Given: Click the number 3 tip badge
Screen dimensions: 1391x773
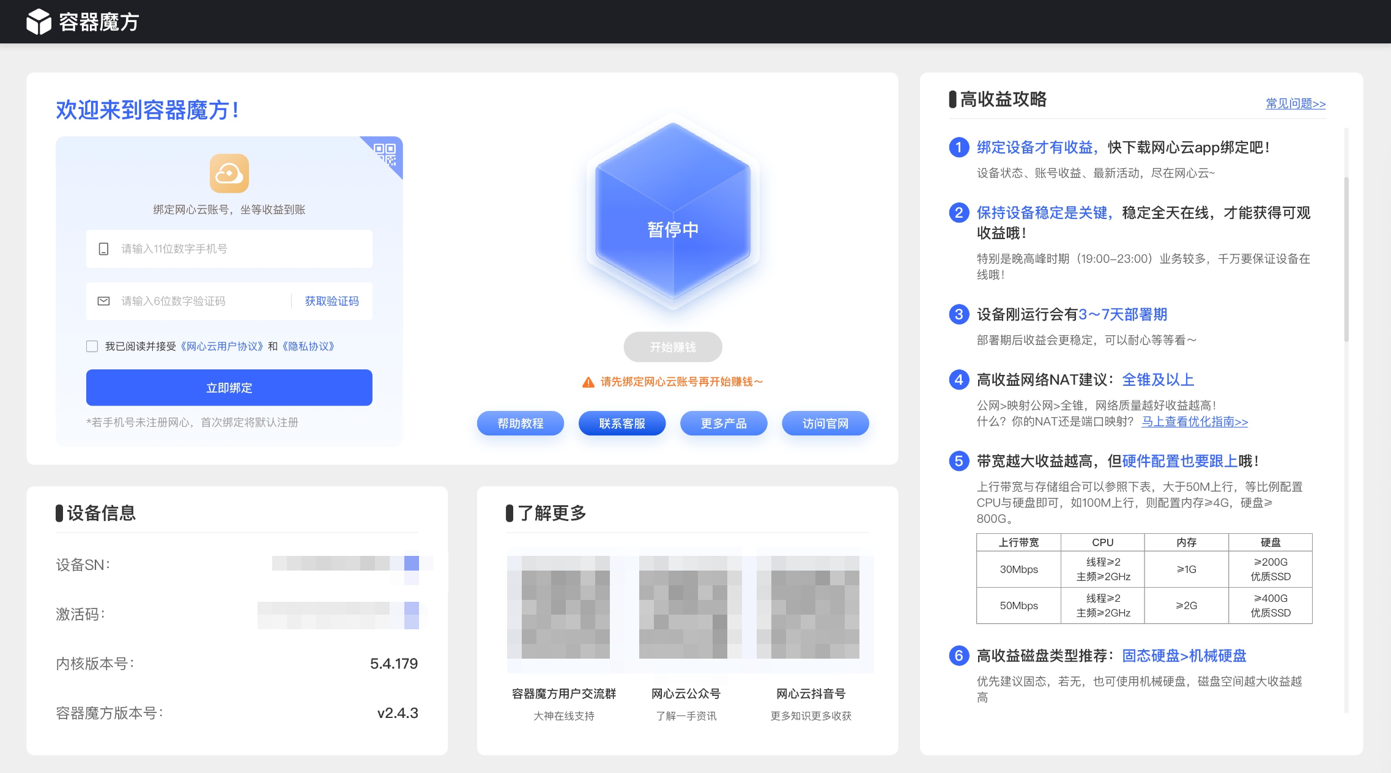Looking at the screenshot, I should pyautogui.click(x=959, y=314).
